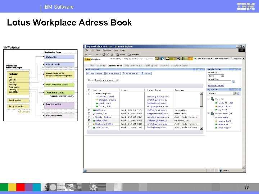Tick the select-all checkbox in table header
This screenshot has height=194, width=259.
pyautogui.click(x=89, y=90)
